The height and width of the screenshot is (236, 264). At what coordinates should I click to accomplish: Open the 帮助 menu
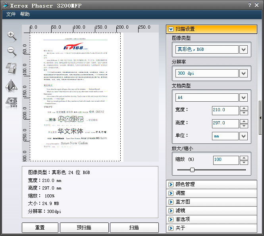[25, 14]
